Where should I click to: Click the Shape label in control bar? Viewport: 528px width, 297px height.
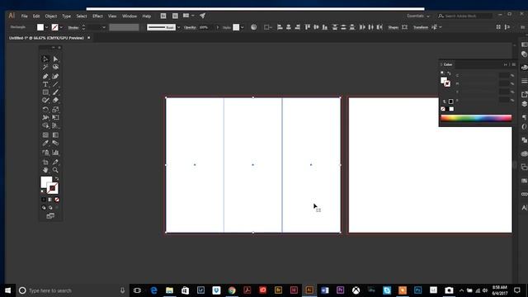tap(393, 27)
